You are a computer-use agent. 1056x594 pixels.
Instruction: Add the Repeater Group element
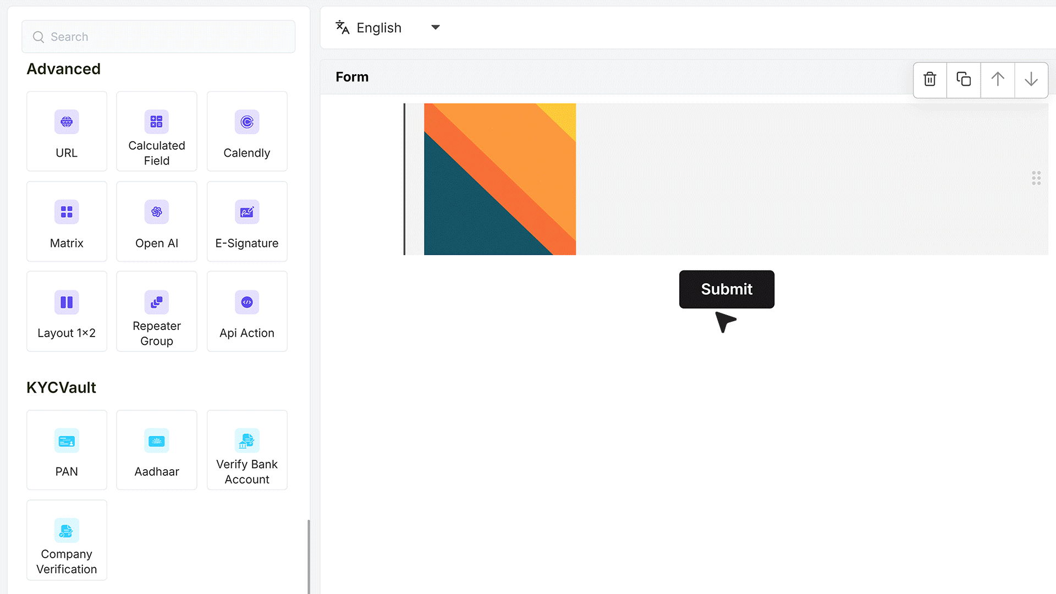pyautogui.click(x=157, y=311)
